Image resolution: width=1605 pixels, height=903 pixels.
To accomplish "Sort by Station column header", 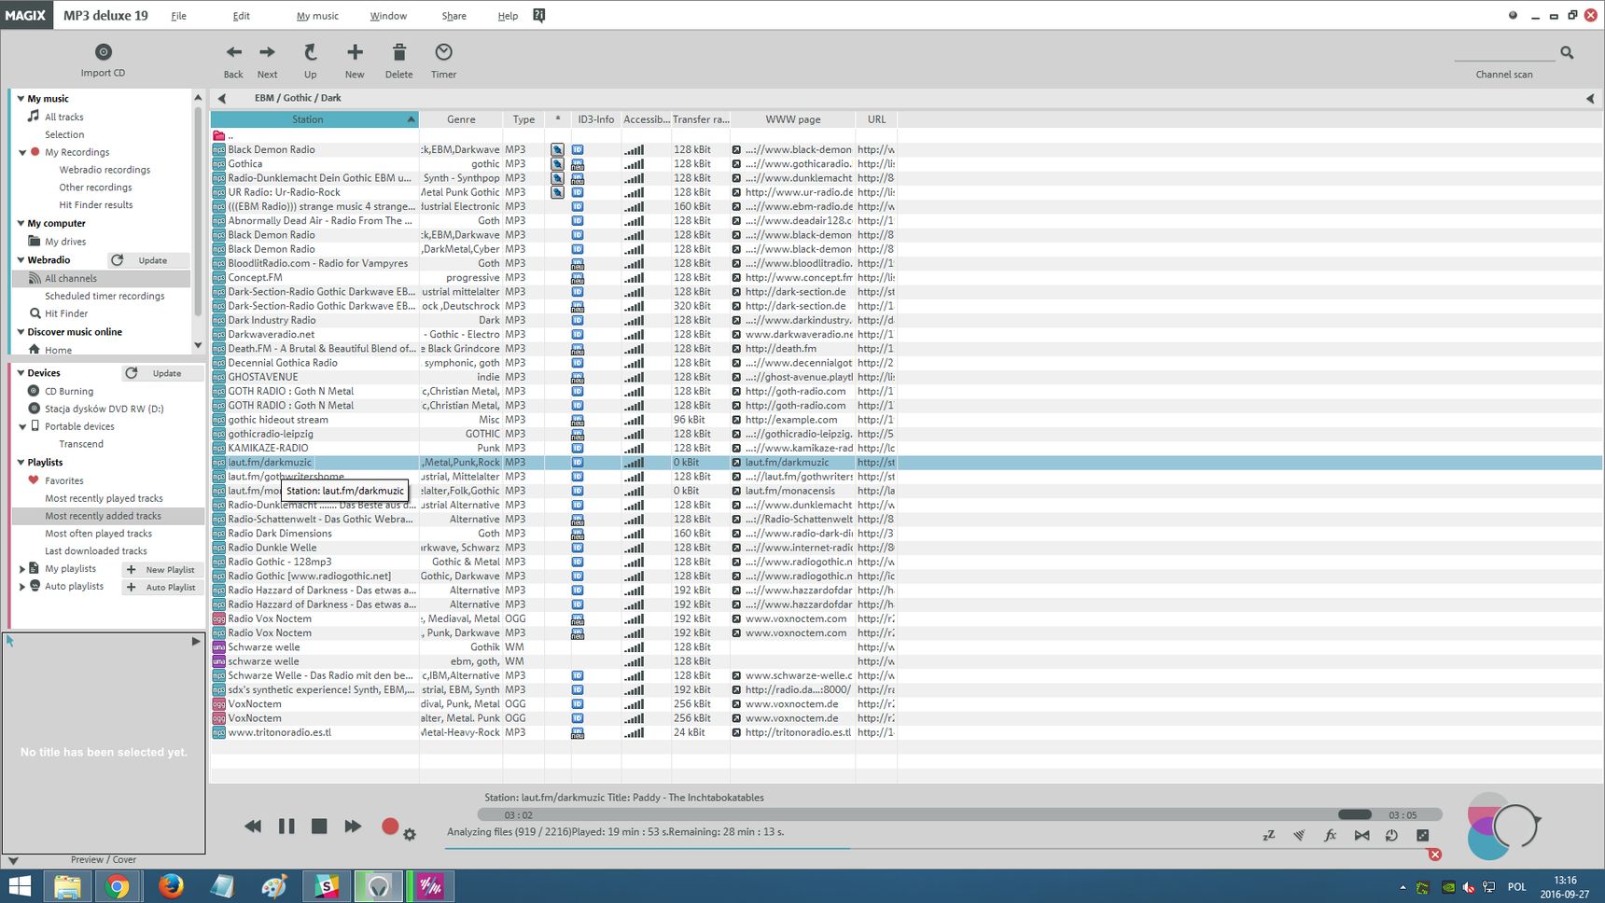I will 314,119.
